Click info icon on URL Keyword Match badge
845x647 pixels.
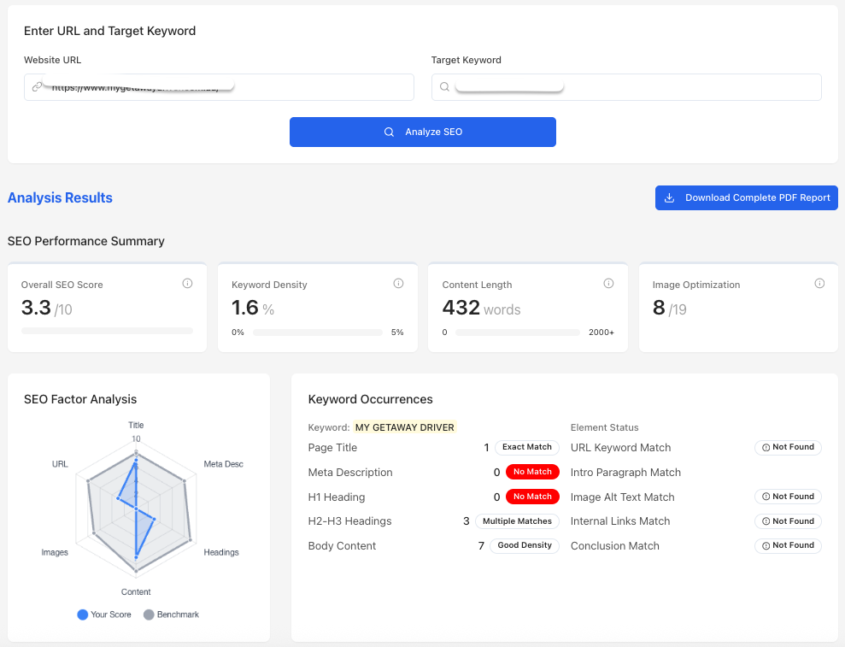tap(767, 447)
